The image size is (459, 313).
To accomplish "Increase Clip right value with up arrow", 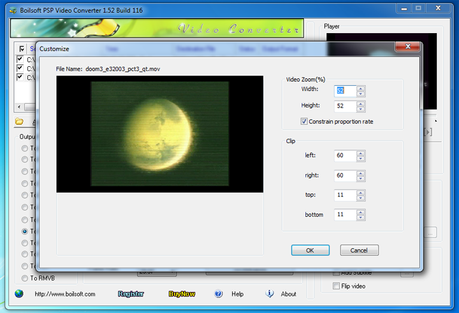I will [361, 173].
